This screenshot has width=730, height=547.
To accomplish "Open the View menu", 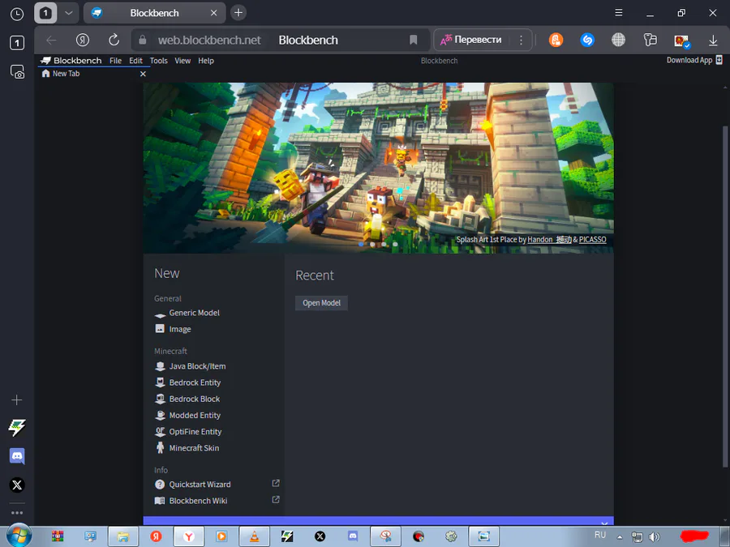I will tap(182, 61).
